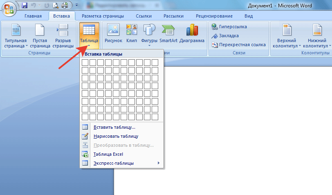Select Нарисовать таблицу menu option
The height and width of the screenshot is (195, 332).
click(x=116, y=136)
